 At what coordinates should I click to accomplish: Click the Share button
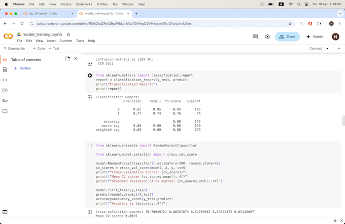[x=287, y=36]
